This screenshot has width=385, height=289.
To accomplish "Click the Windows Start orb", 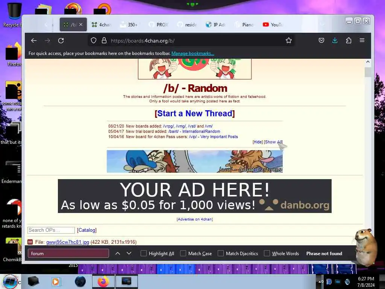I will tap(10, 281).
